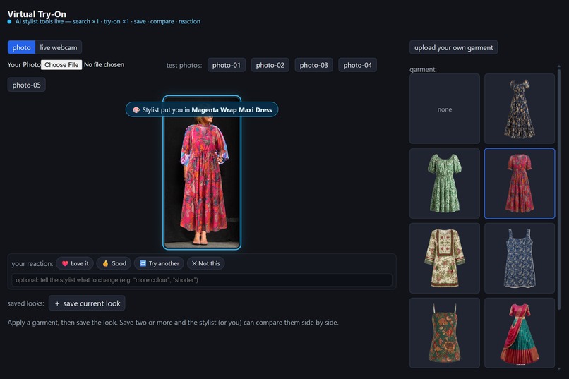Select the dark floral tiered maxi dress

click(x=520, y=109)
